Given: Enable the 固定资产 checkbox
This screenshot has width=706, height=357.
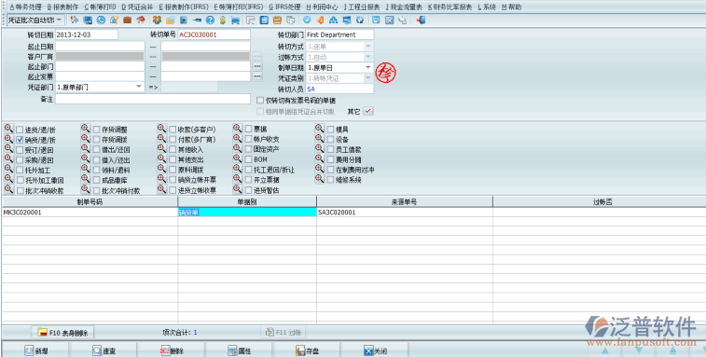Looking at the screenshot, I should pos(248,149).
